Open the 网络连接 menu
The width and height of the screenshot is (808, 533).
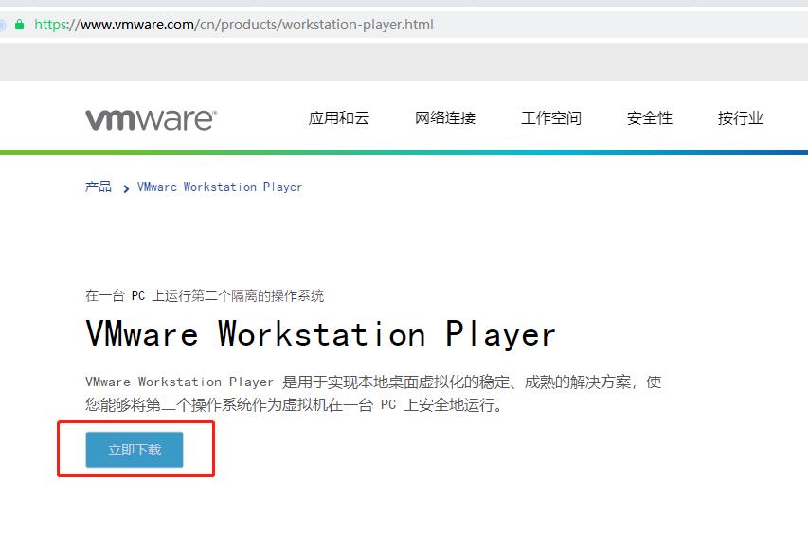pyautogui.click(x=444, y=118)
